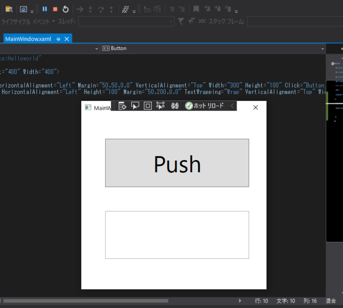The height and width of the screenshot is (308, 343).
Task: Toggle track focused element icon
Action: (161, 106)
